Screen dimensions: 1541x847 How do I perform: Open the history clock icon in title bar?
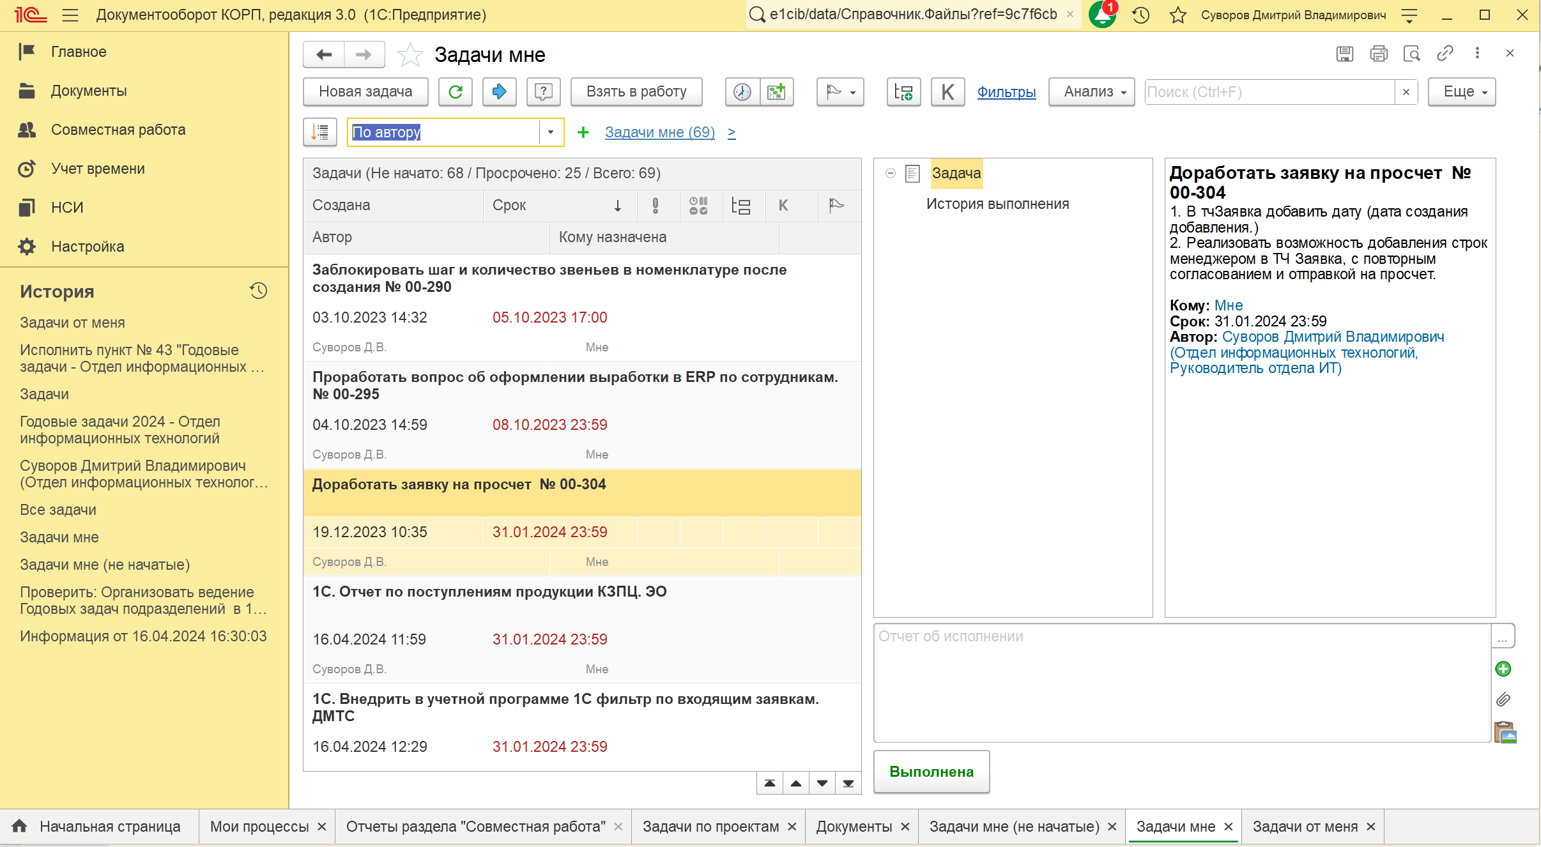tap(1141, 15)
